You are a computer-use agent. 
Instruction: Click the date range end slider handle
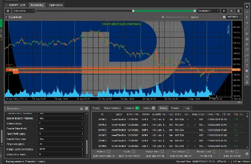coord(195,11)
